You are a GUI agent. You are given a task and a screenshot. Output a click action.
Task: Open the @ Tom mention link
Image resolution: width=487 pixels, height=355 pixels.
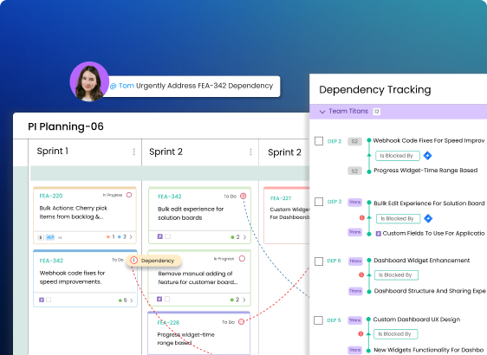(x=122, y=86)
